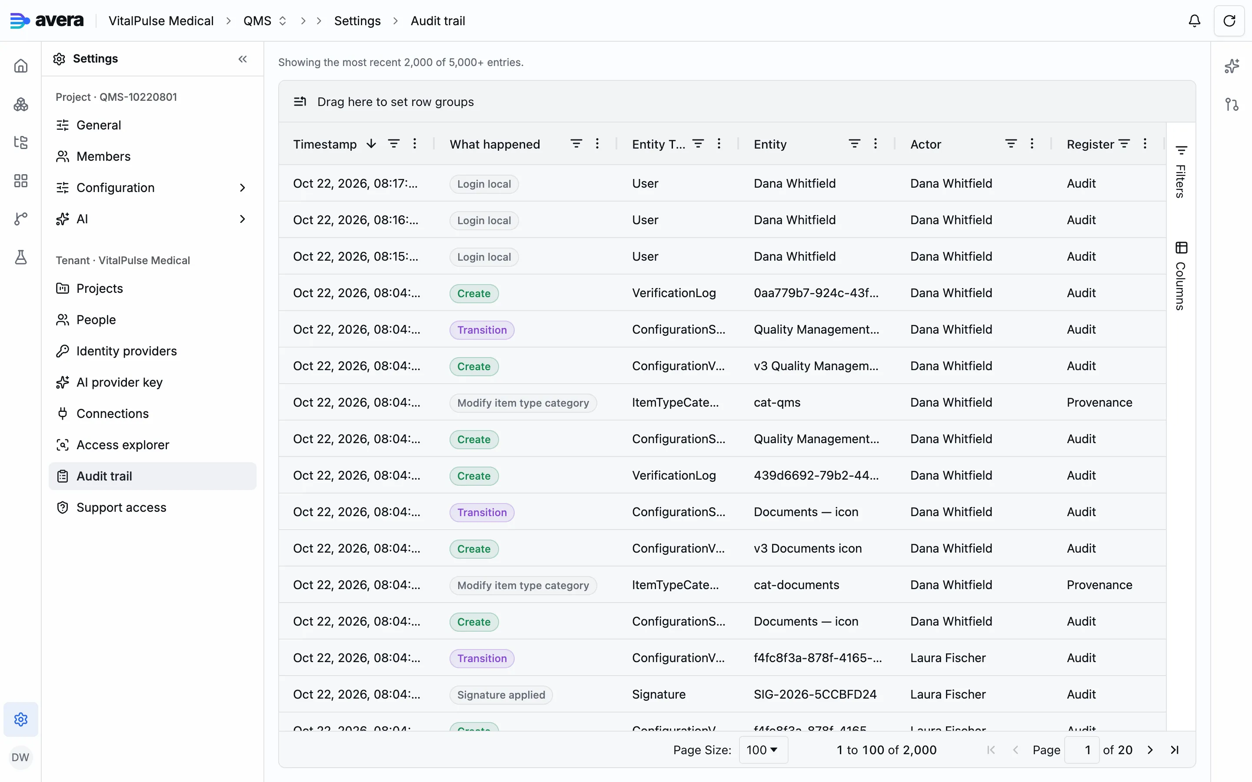1252x782 pixels.
Task: Click the settings gear in left rail
Action: (x=21, y=719)
